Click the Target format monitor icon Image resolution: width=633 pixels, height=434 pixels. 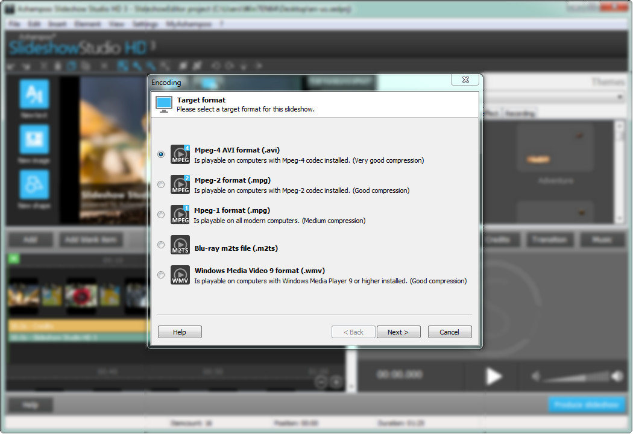pos(164,104)
